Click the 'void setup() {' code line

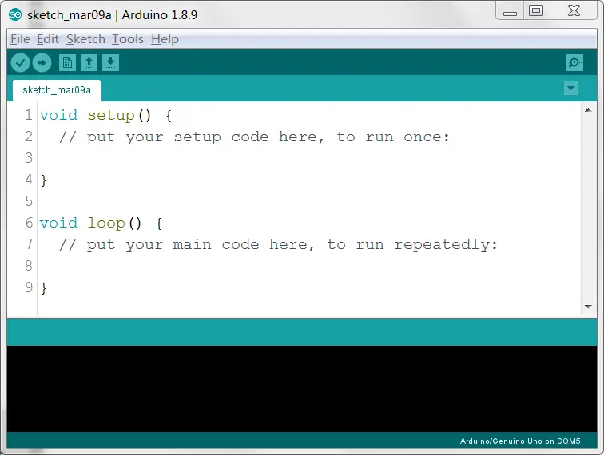(105, 116)
